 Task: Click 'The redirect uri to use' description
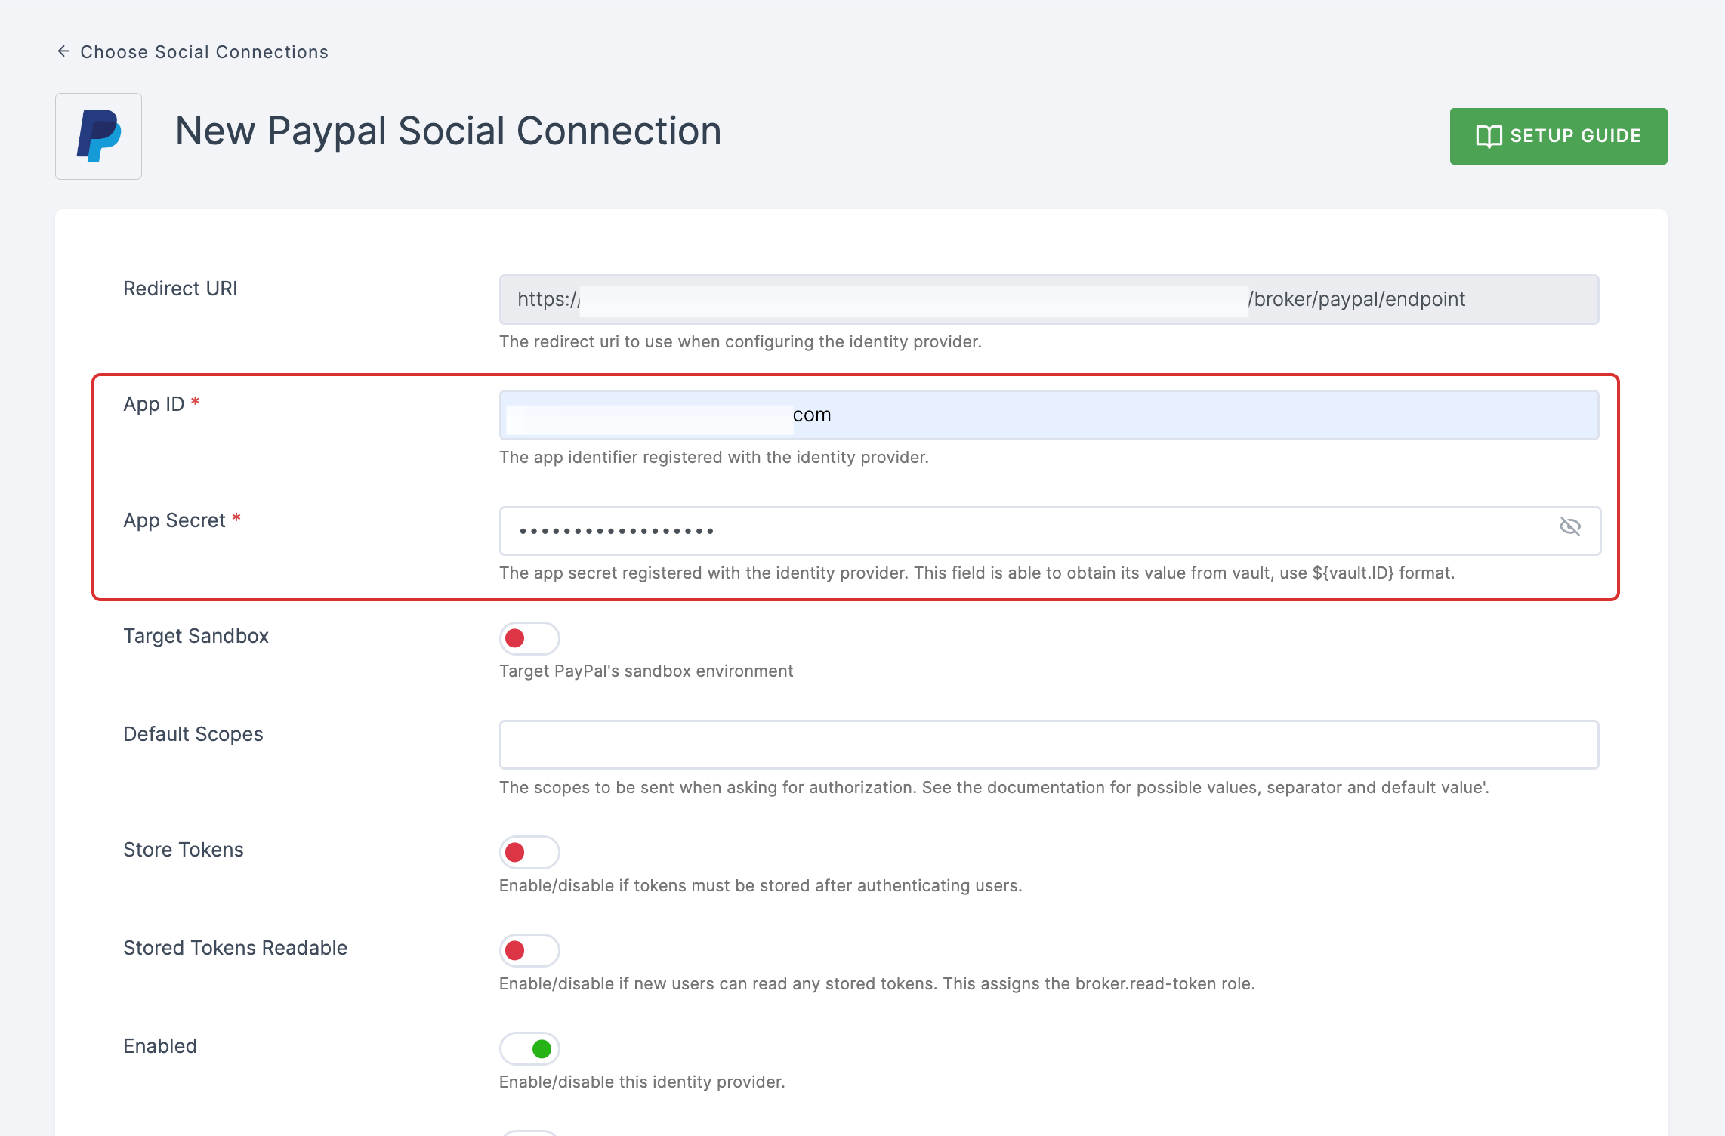tap(740, 341)
